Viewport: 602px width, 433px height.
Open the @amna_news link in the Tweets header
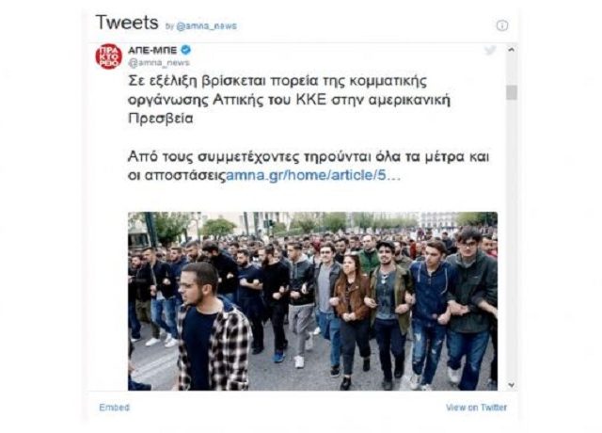point(206,26)
